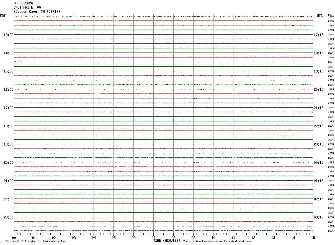Click the 03:15 UTC time label

point(319,217)
